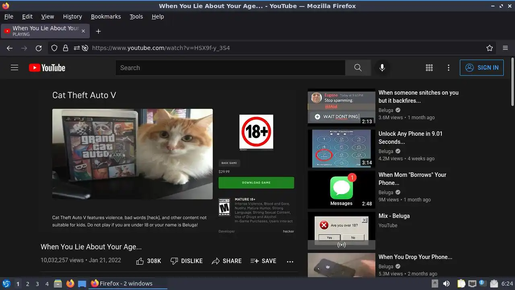Like the video (308K thumbs up)
This screenshot has height=290, width=515.
(x=148, y=261)
